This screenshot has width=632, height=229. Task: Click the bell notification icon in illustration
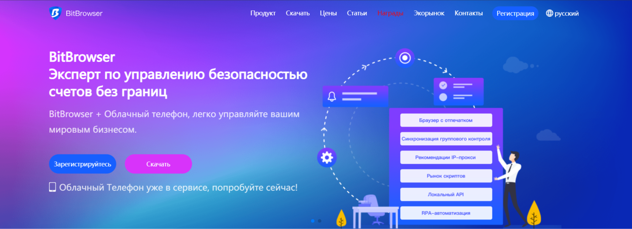point(332,97)
